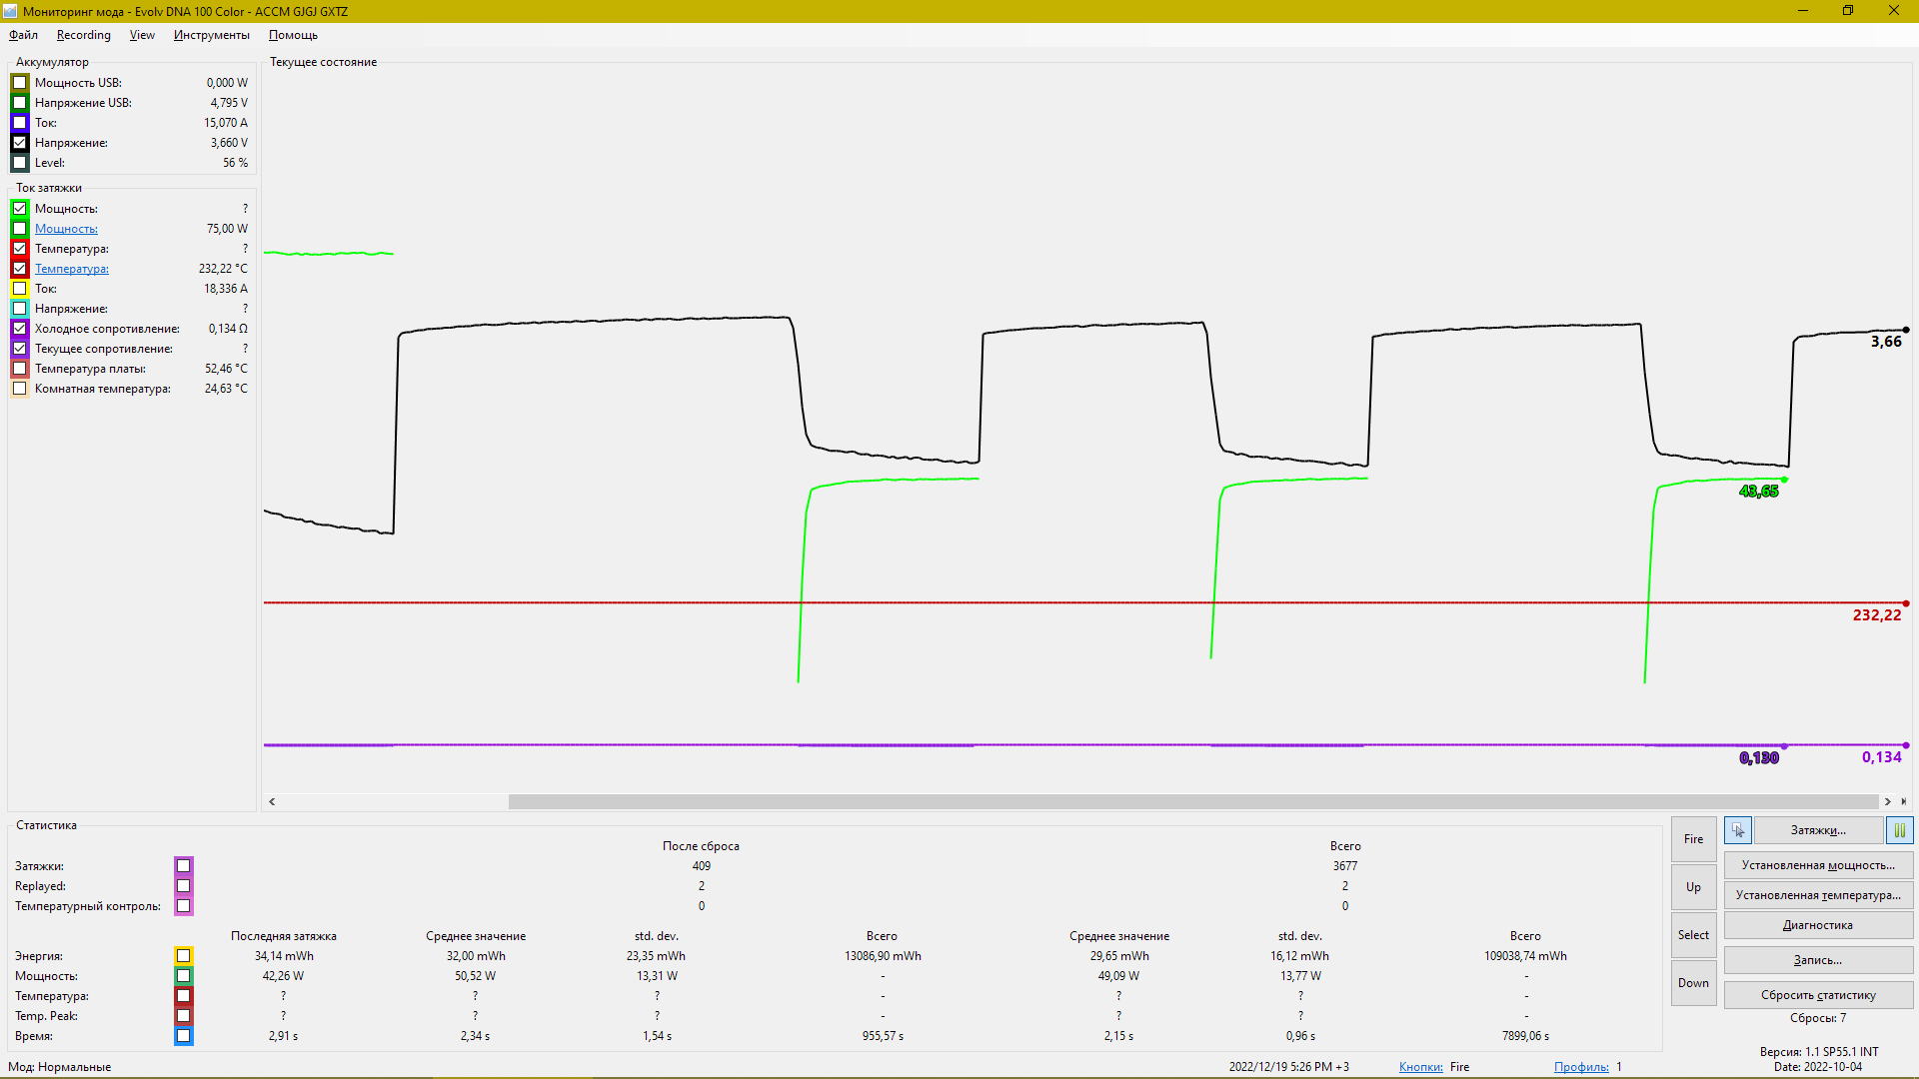Uncheck the battery Напряжение checkbox

click(20, 143)
